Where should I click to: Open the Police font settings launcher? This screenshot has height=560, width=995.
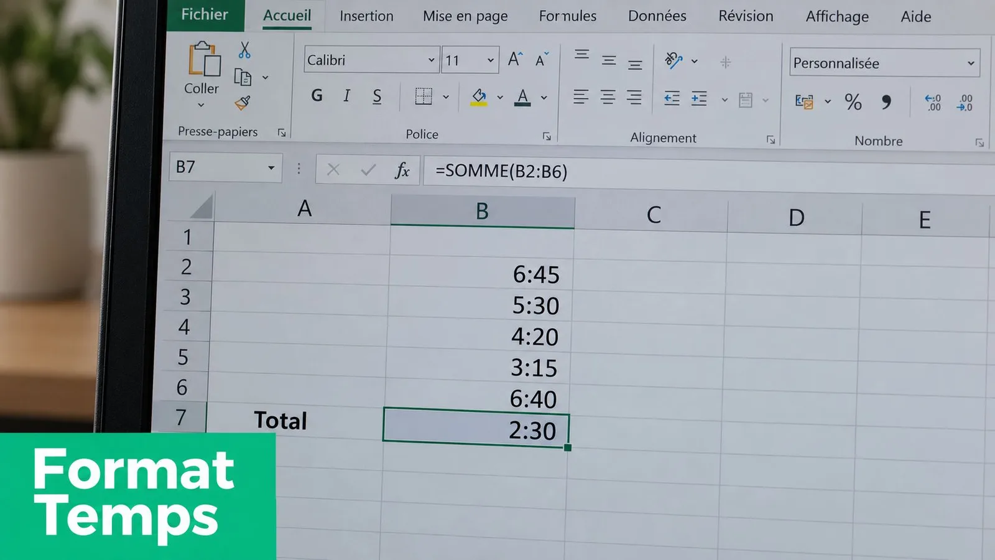tap(547, 136)
